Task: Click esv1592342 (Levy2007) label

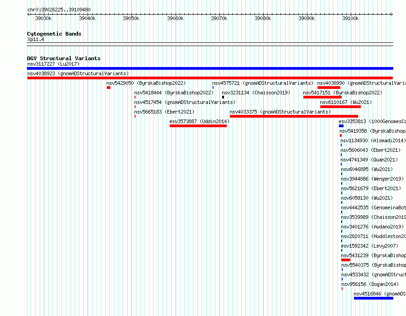Action: pyautogui.click(x=370, y=246)
